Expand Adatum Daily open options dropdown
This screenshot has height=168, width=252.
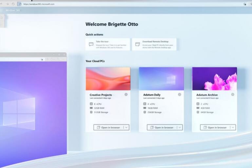pyautogui.click(x=180, y=127)
